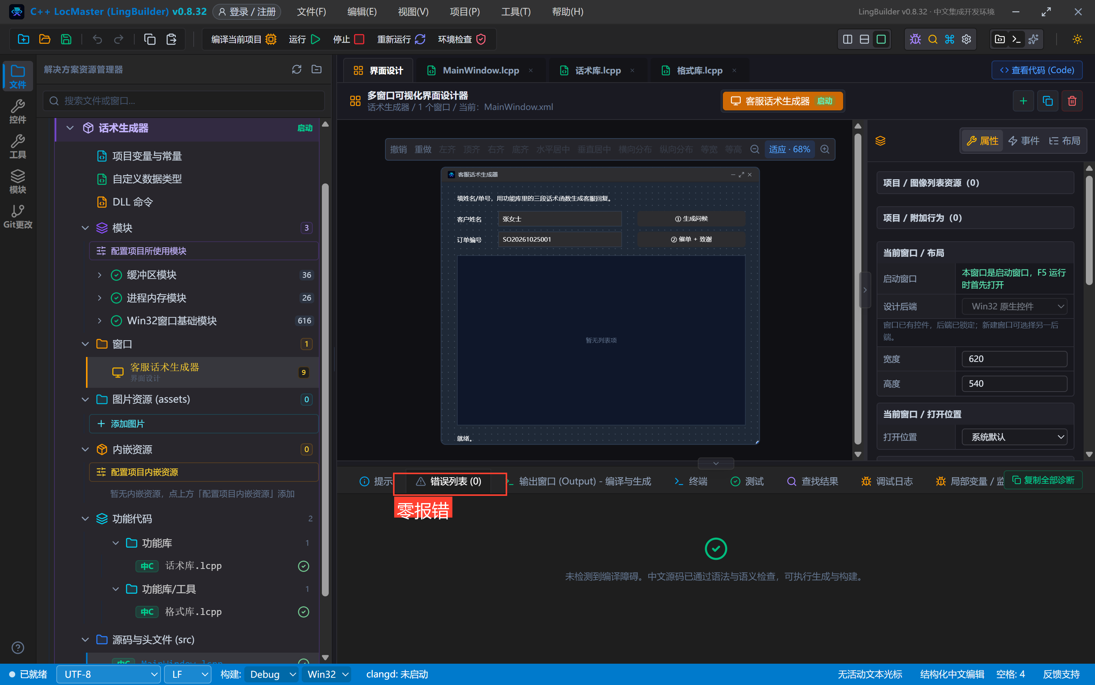Refresh the solution explorer
This screenshot has height=685, width=1095.
pos(297,69)
